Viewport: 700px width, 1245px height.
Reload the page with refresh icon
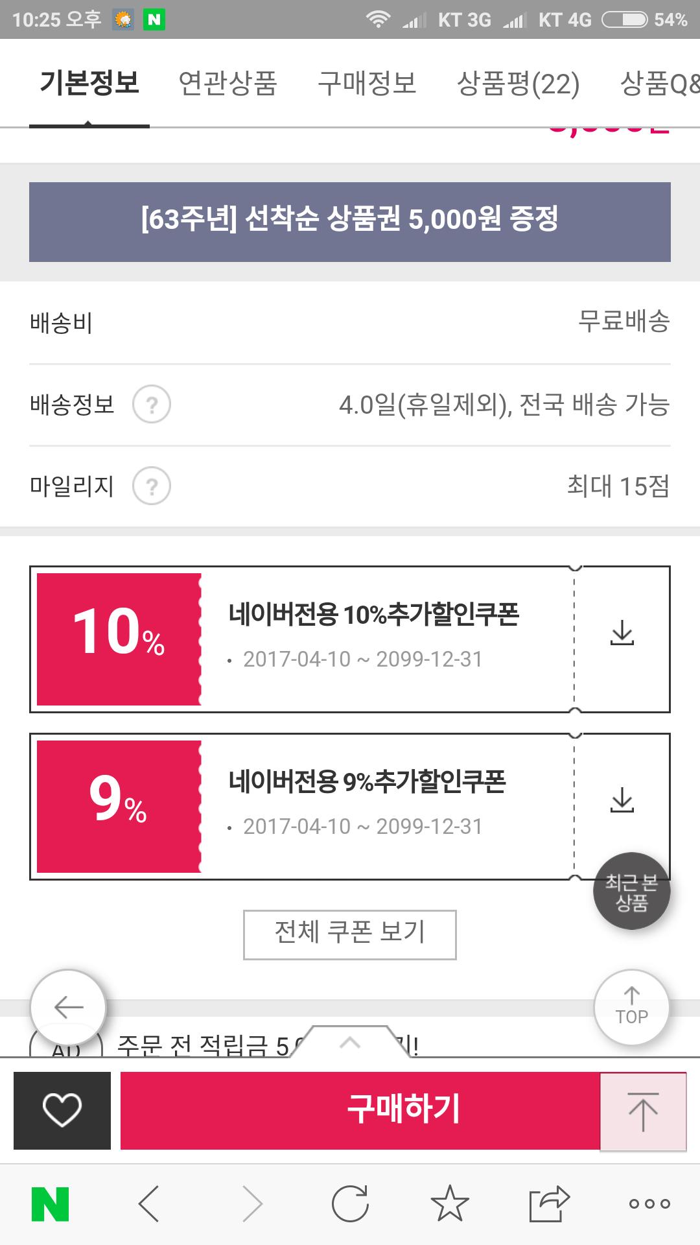click(350, 1204)
